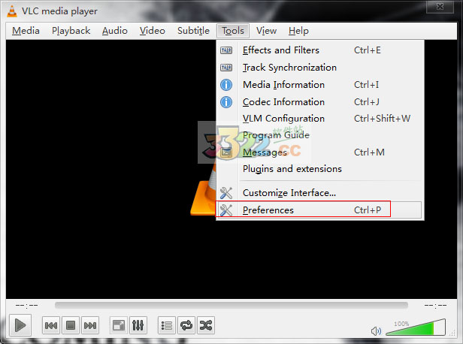Screen dimensions: 463x344
Task: Toggle the playlist view icon
Action: click(167, 325)
